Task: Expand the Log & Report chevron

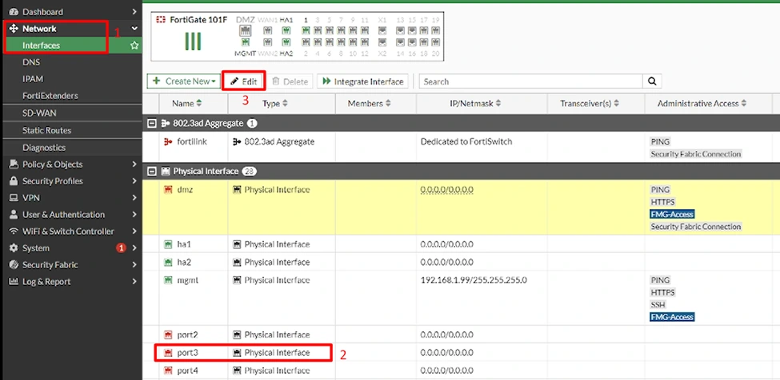Action: coord(134,282)
